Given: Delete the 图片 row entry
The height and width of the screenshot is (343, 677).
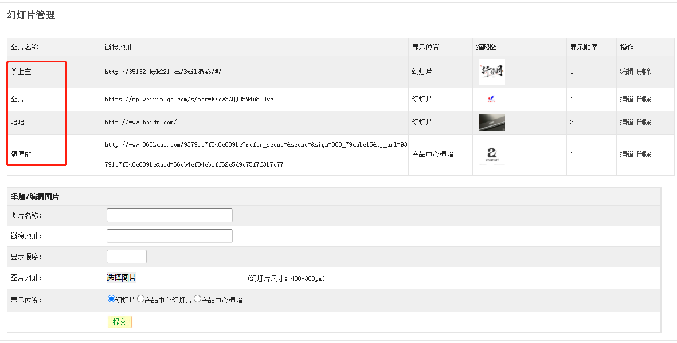Looking at the screenshot, I should (x=644, y=100).
